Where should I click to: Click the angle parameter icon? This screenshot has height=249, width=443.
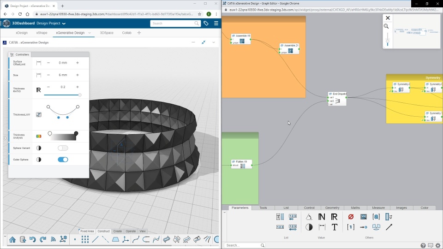pyautogui.click(x=309, y=217)
